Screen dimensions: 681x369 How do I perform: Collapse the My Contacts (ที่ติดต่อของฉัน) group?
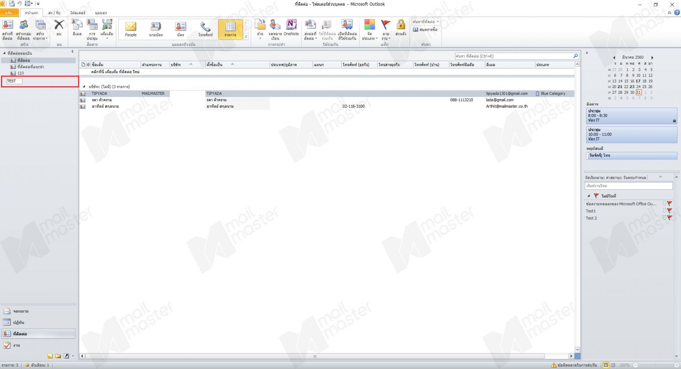pyautogui.click(x=4, y=53)
